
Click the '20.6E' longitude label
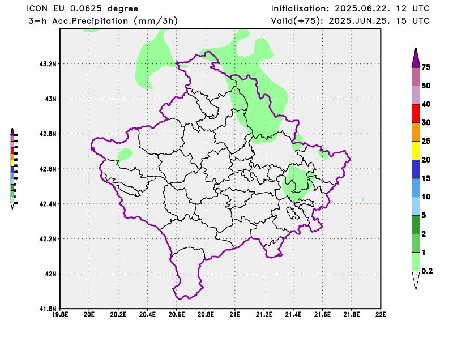pyautogui.click(x=177, y=314)
